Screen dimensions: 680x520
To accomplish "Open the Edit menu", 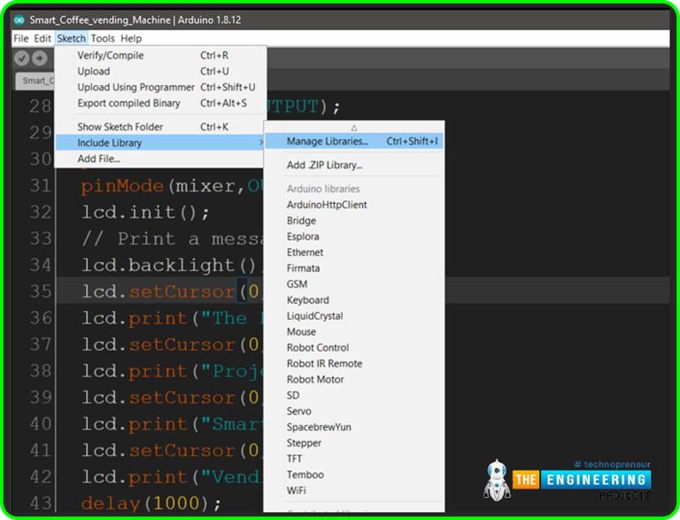I will (x=42, y=39).
